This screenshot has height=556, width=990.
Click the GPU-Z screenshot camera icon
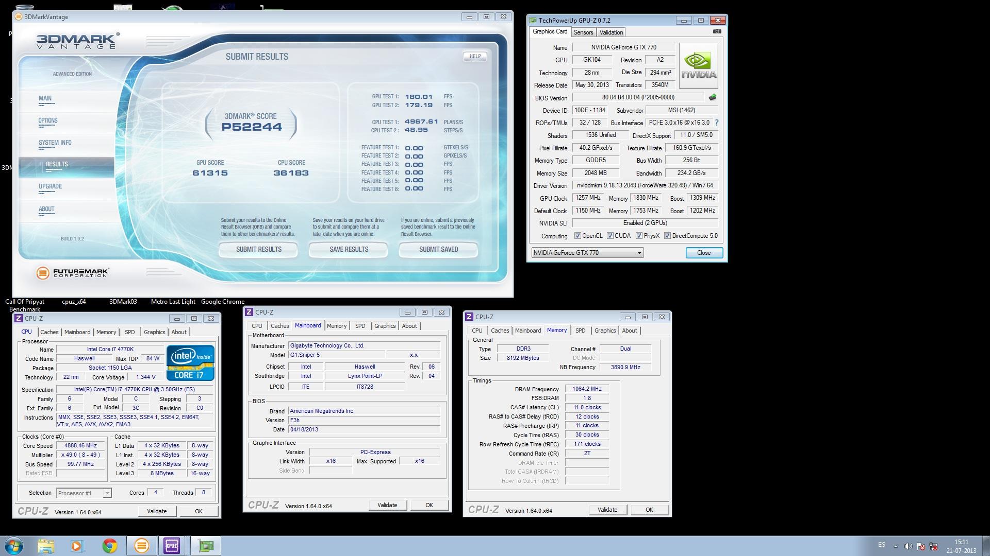click(717, 31)
